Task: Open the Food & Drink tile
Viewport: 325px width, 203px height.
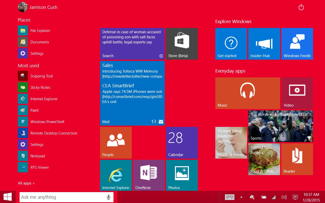Action: coord(264,159)
